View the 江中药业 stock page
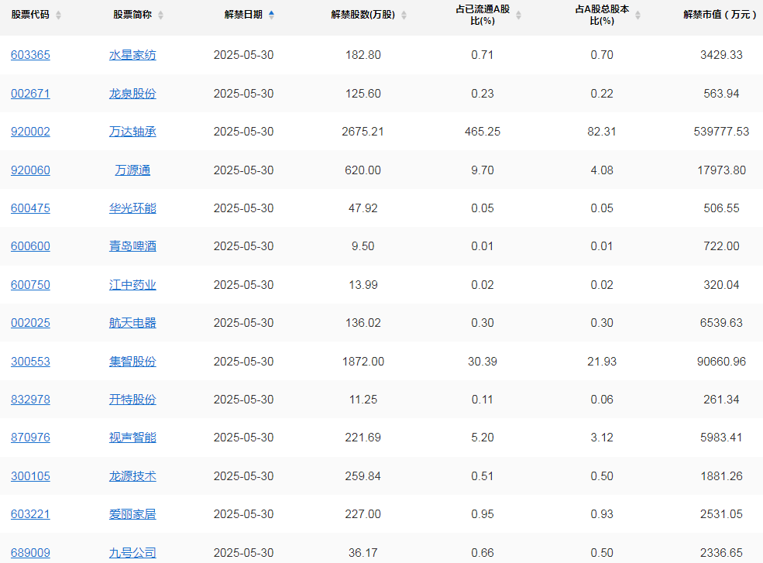This screenshot has height=563, width=763. tap(132, 285)
